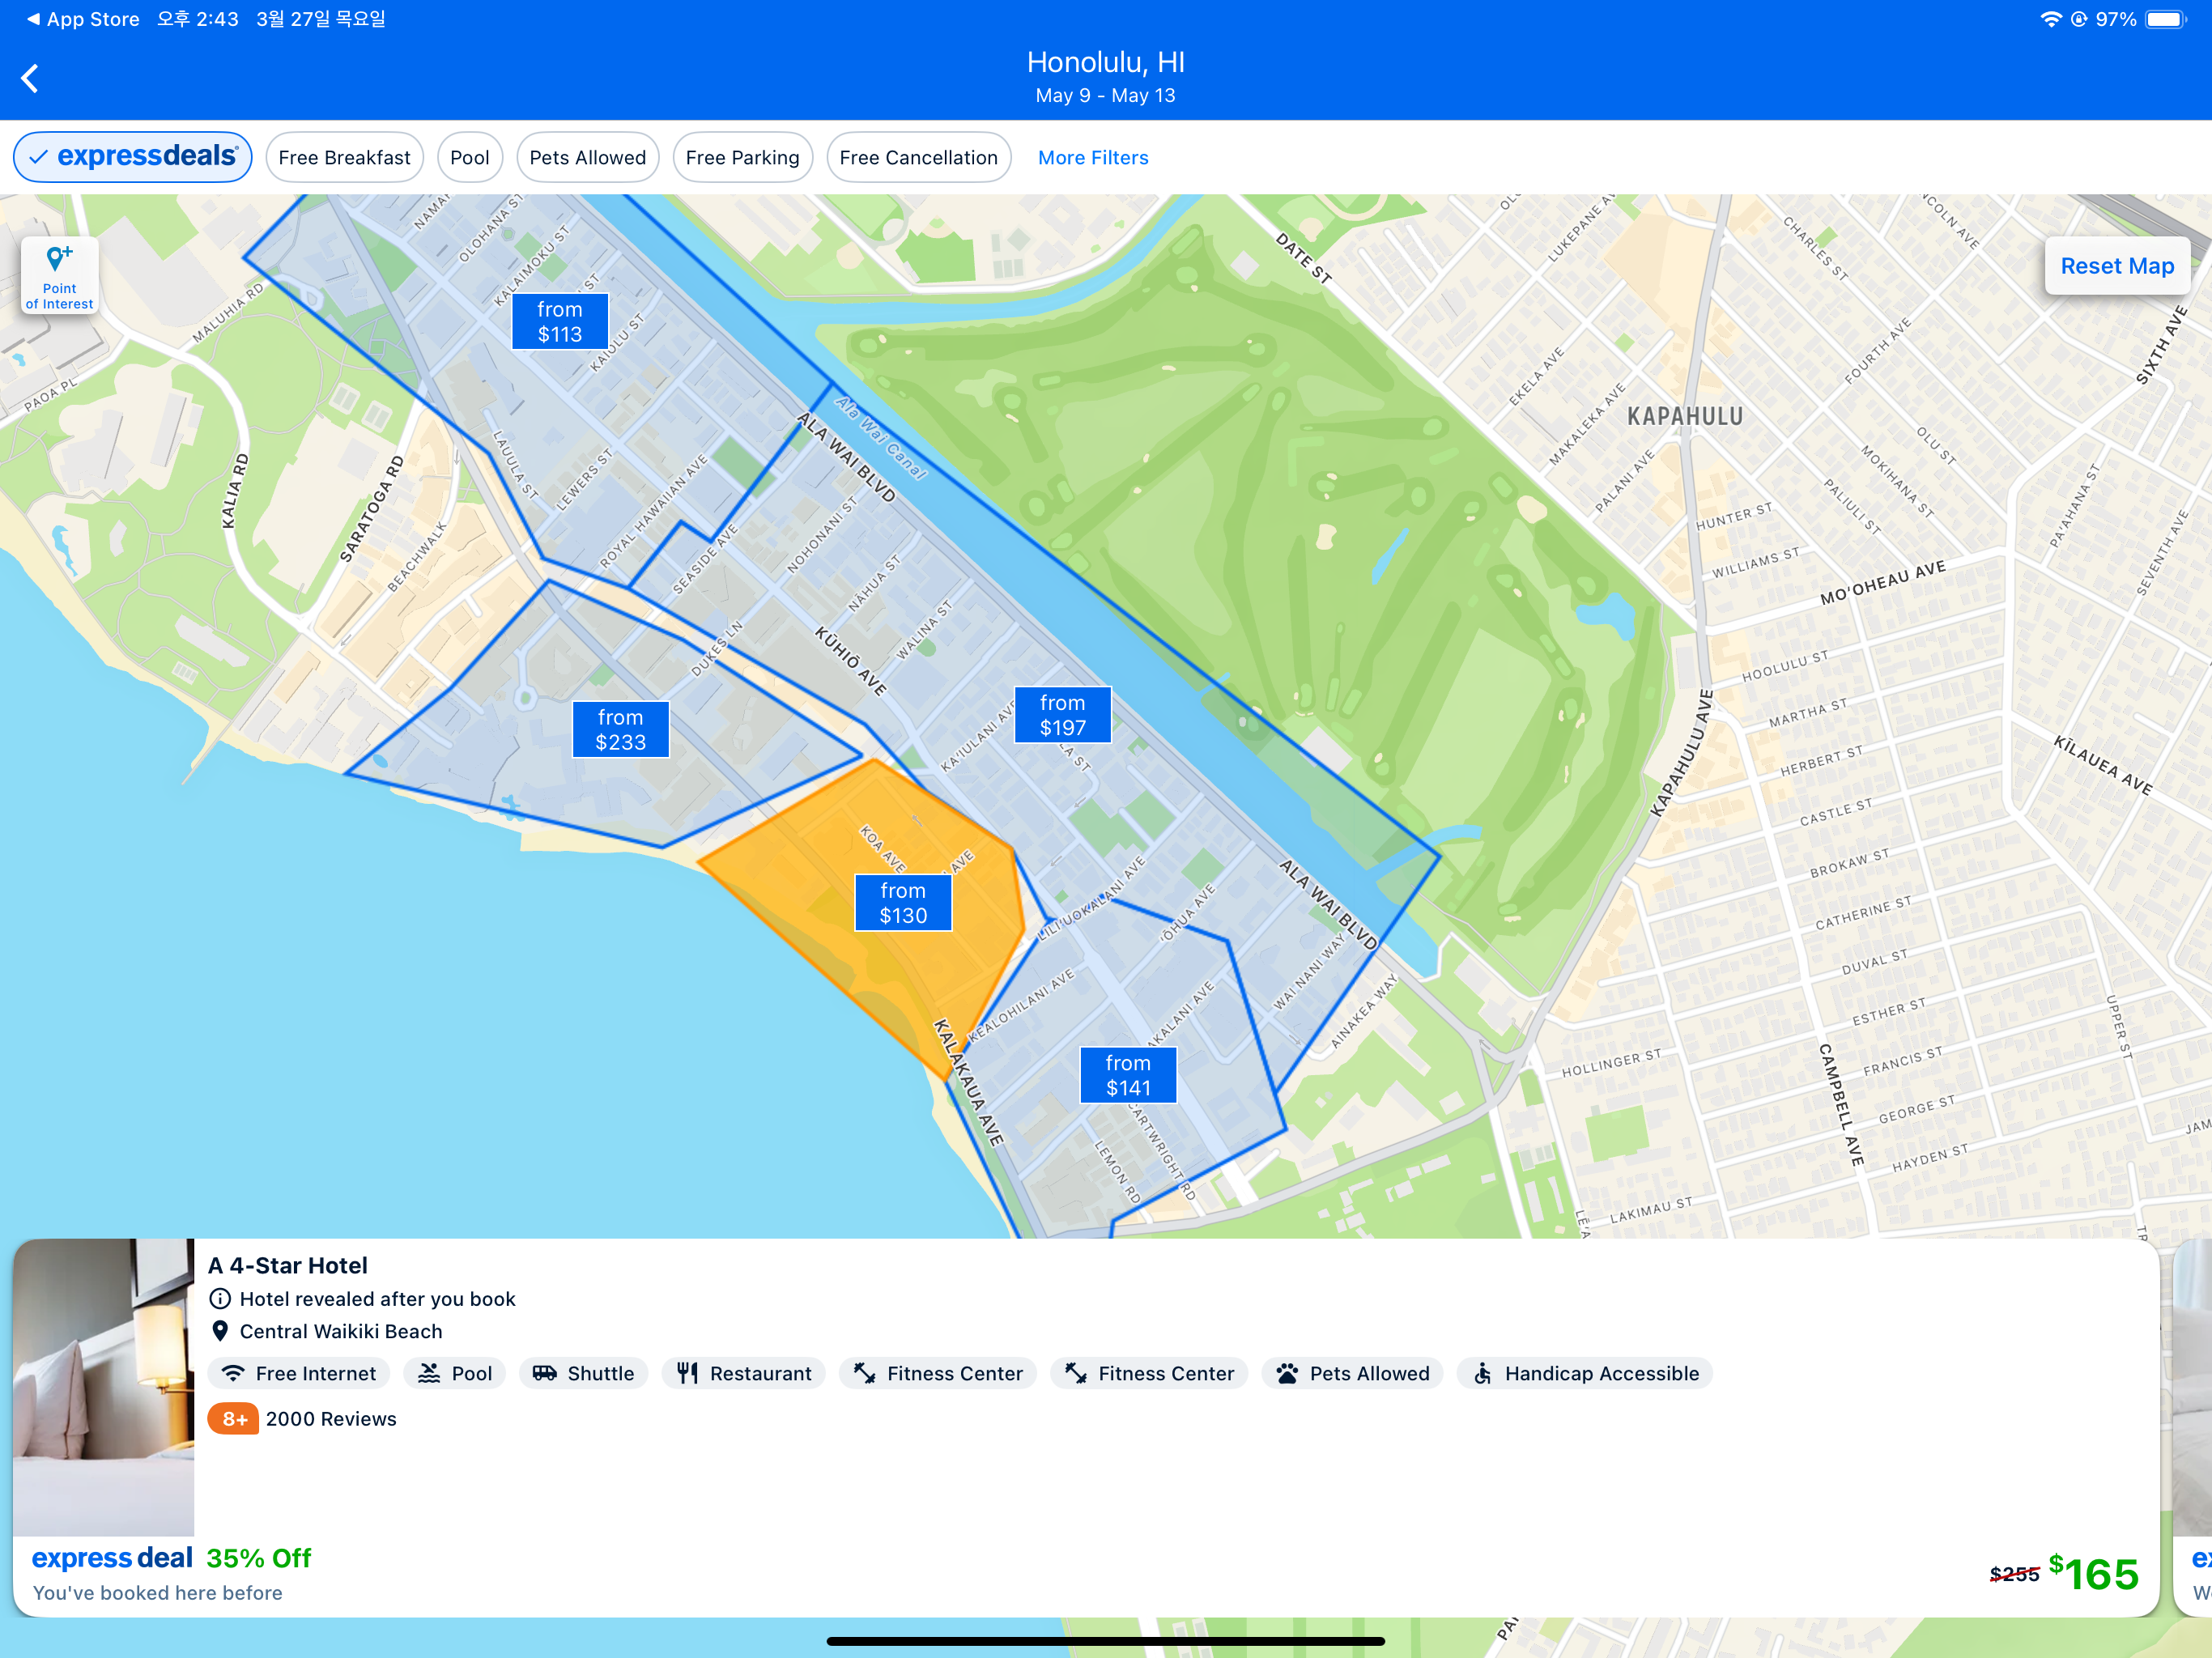Screen dimensions: 2212x1658
Task: Select the from $113 zone marker
Action: pos(560,321)
